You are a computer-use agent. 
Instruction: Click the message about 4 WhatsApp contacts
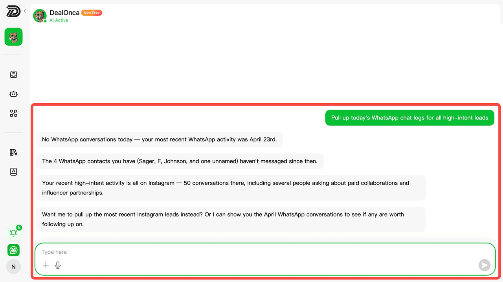180,161
